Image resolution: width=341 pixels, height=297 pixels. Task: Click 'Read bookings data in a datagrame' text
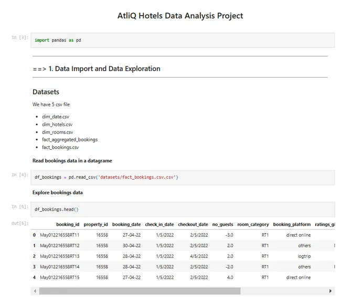pos(72,161)
